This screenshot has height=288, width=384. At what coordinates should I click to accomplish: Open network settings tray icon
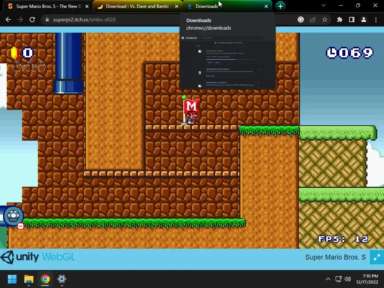point(339,279)
